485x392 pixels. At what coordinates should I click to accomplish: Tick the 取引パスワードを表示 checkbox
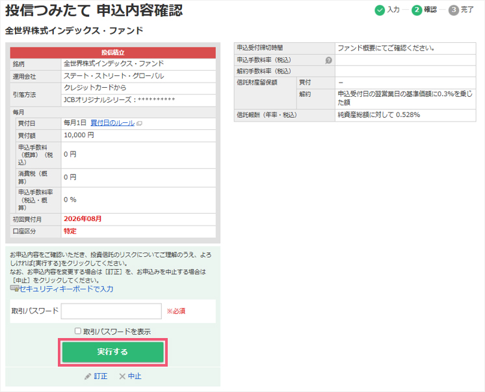pyautogui.click(x=78, y=331)
